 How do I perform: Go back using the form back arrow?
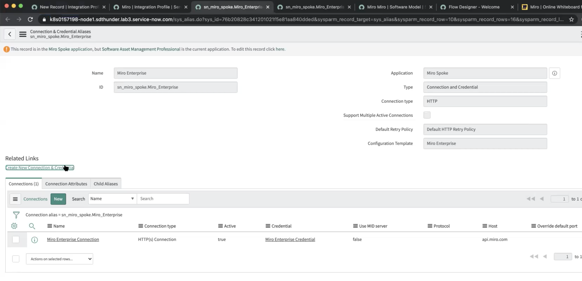[x=10, y=34]
